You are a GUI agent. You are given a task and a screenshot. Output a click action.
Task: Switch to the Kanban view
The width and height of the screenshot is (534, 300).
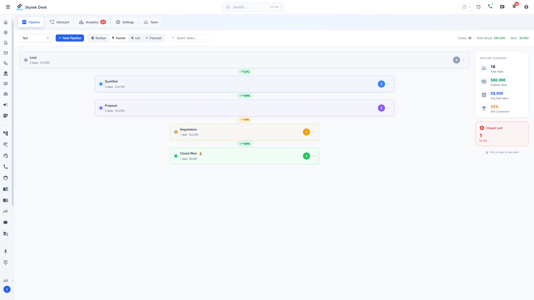click(x=98, y=38)
